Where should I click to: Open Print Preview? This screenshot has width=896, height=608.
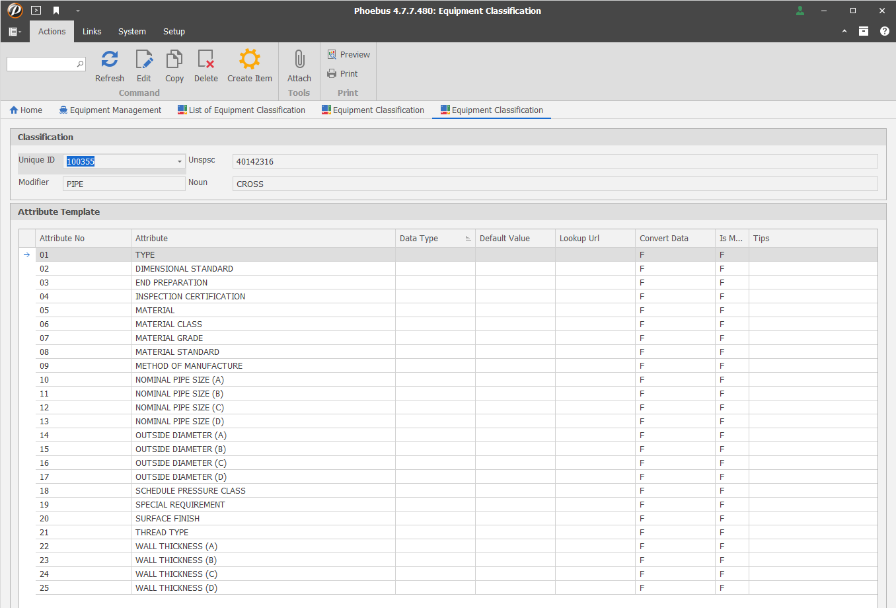click(x=349, y=55)
